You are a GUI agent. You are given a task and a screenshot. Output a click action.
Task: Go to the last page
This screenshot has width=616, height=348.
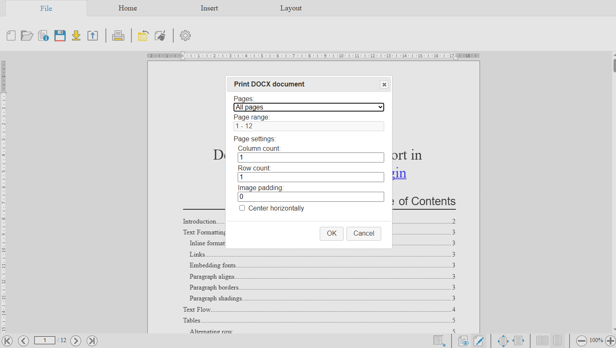[92, 341]
